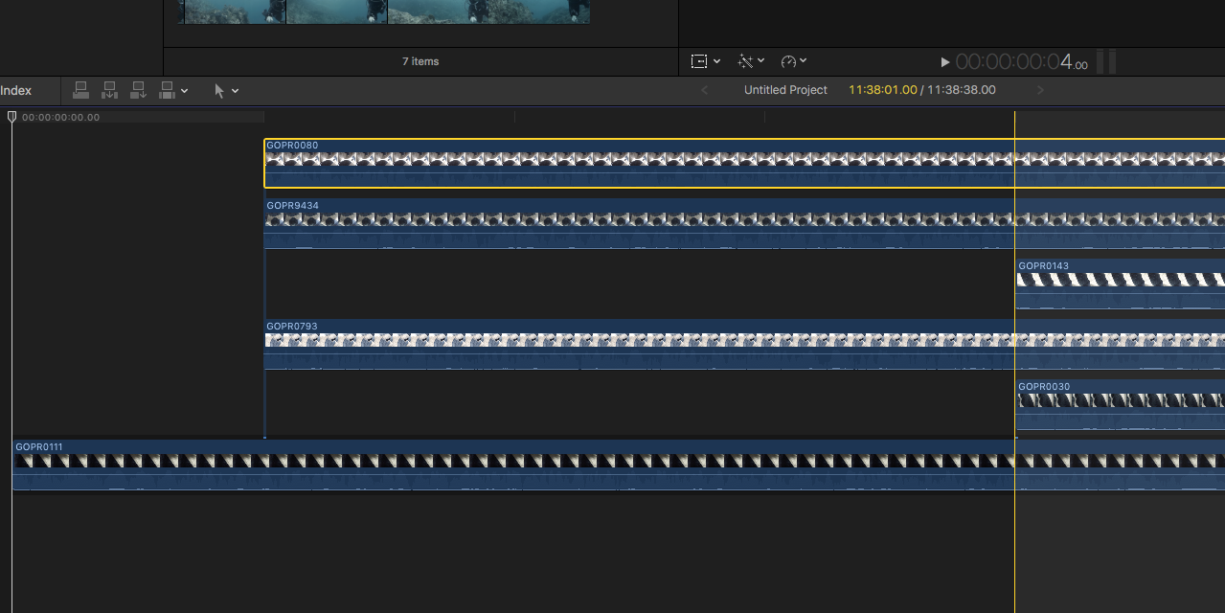Go back in timeline history arrow

(x=705, y=90)
